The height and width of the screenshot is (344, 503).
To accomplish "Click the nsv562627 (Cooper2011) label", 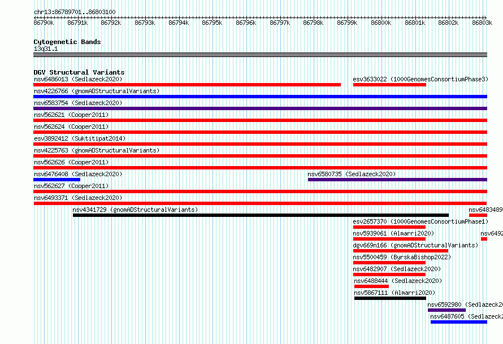I will point(71,186).
